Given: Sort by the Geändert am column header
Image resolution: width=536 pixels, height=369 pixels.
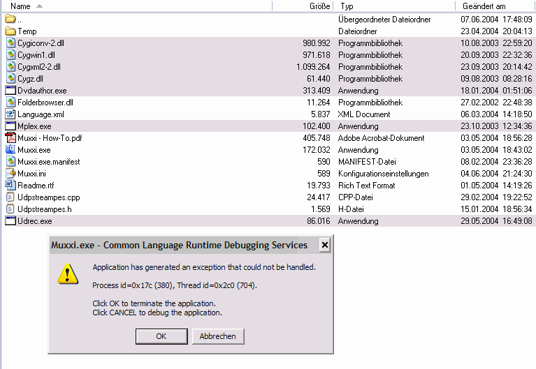Looking at the screenshot, I should [484, 6].
